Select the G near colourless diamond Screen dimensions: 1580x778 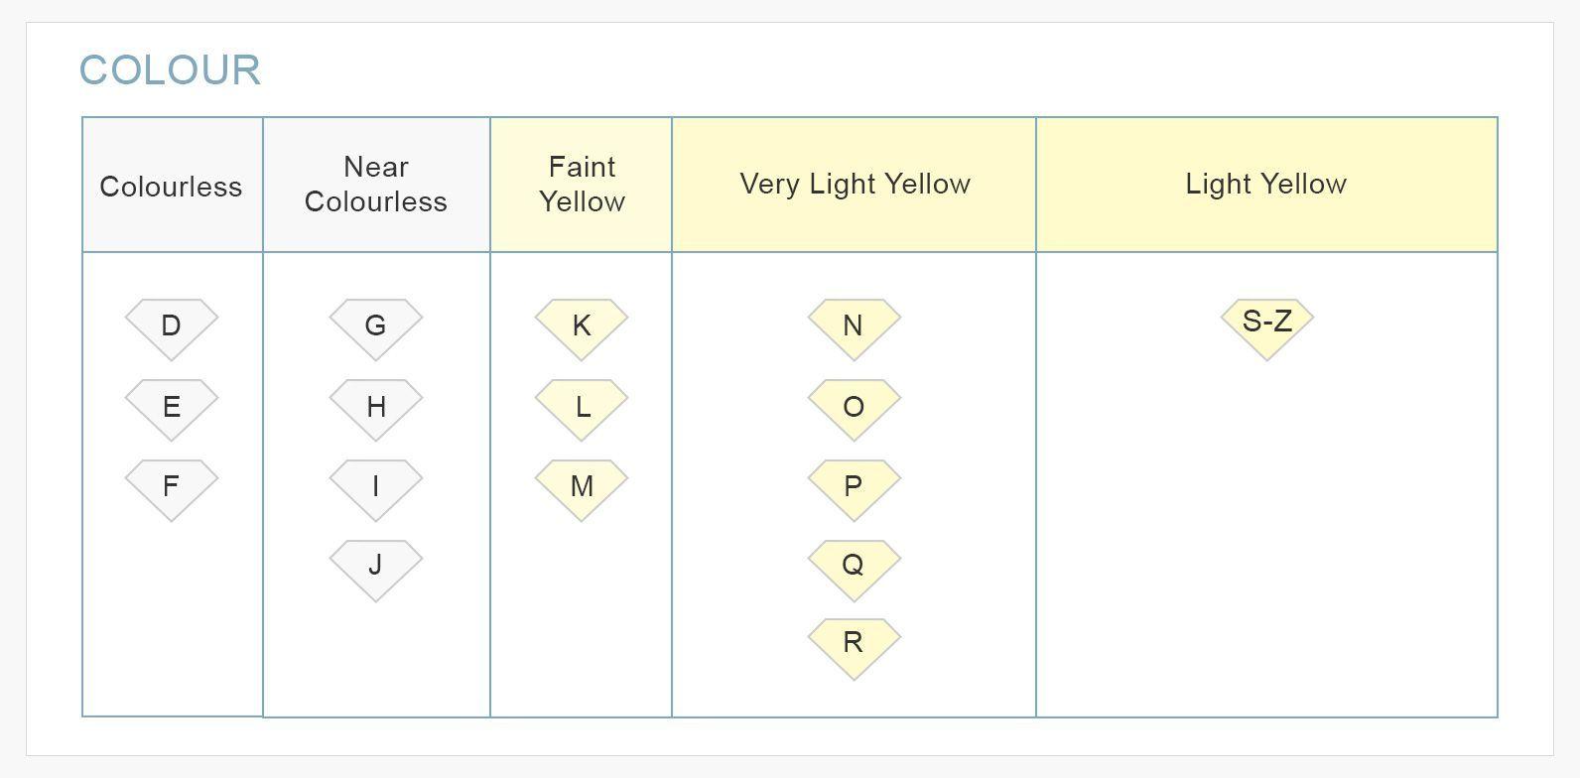tap(375, 326)
